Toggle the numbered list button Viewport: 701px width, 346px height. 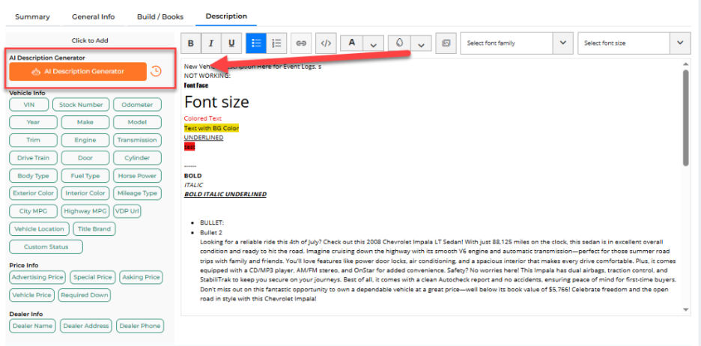coord(277,43)
